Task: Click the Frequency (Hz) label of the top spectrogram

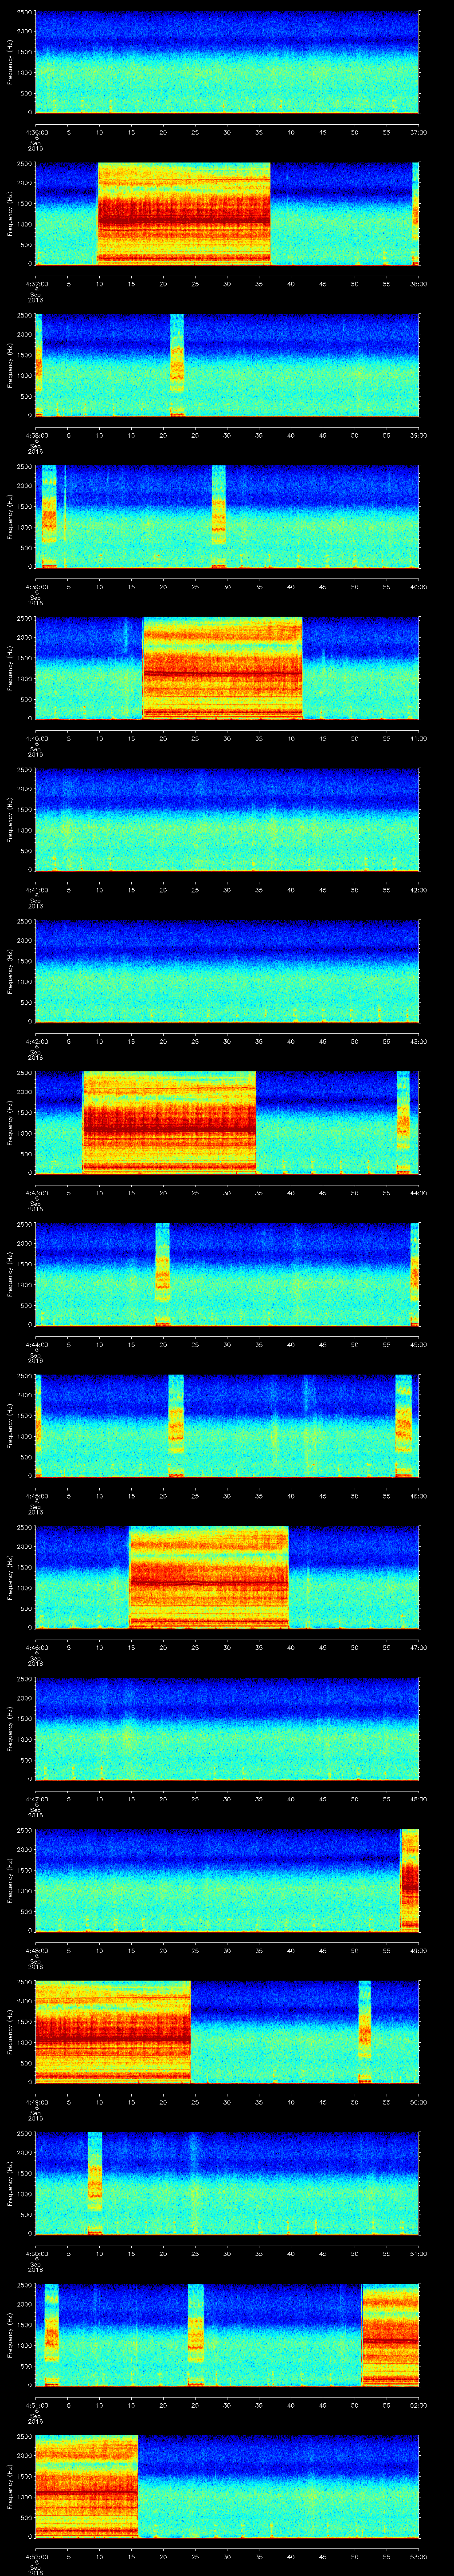Action: pyautogui.click(x=11, y=62)
